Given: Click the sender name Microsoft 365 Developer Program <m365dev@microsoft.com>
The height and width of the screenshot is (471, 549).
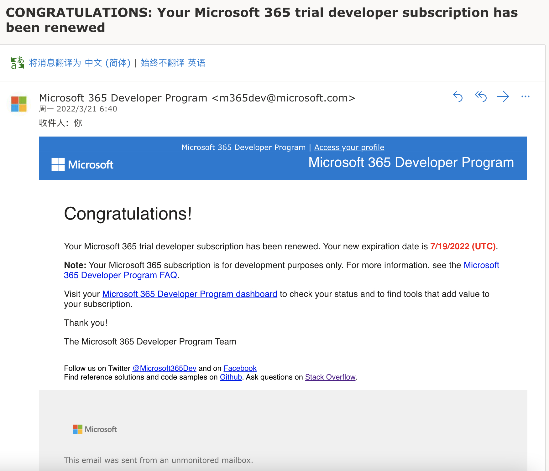Looking at the screenshot, I should (197, 98).
